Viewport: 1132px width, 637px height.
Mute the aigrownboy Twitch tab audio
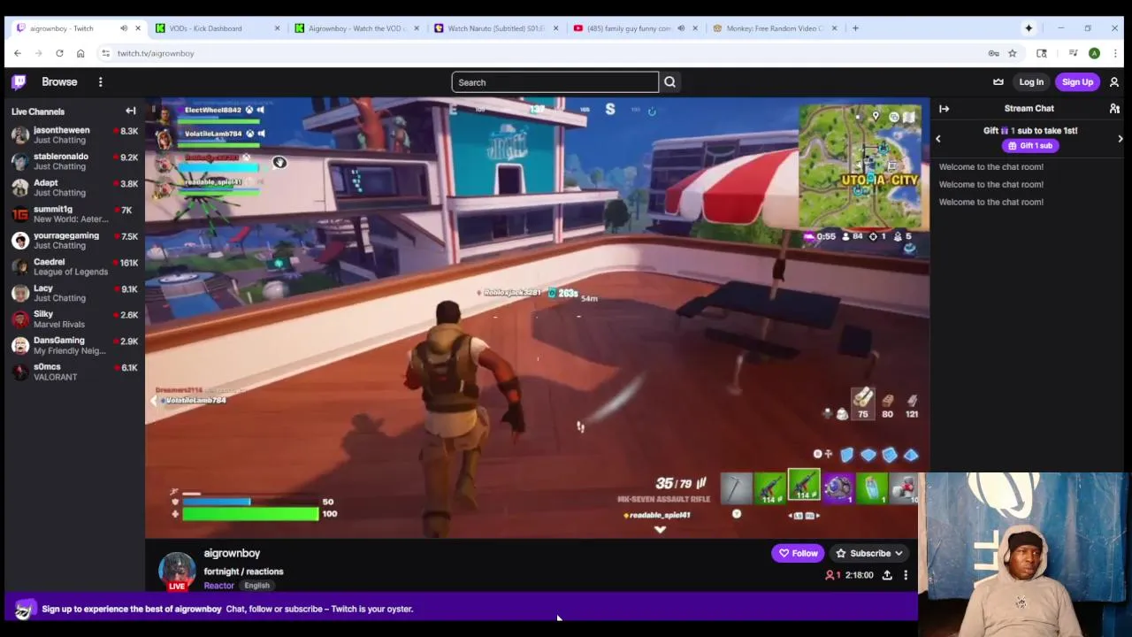(124, 28)
